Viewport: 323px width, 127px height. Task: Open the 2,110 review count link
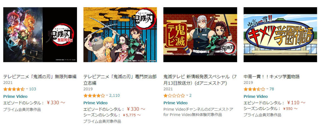tap(115, 95)
